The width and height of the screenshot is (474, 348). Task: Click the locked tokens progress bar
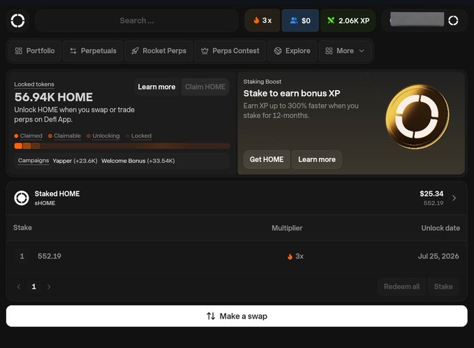pos(122,146)
